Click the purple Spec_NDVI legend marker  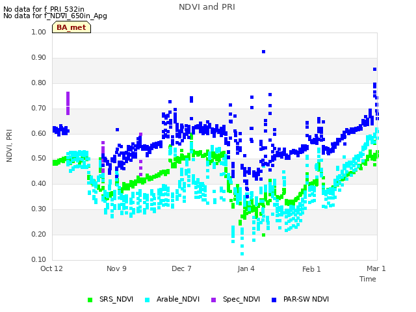(214, 300)
